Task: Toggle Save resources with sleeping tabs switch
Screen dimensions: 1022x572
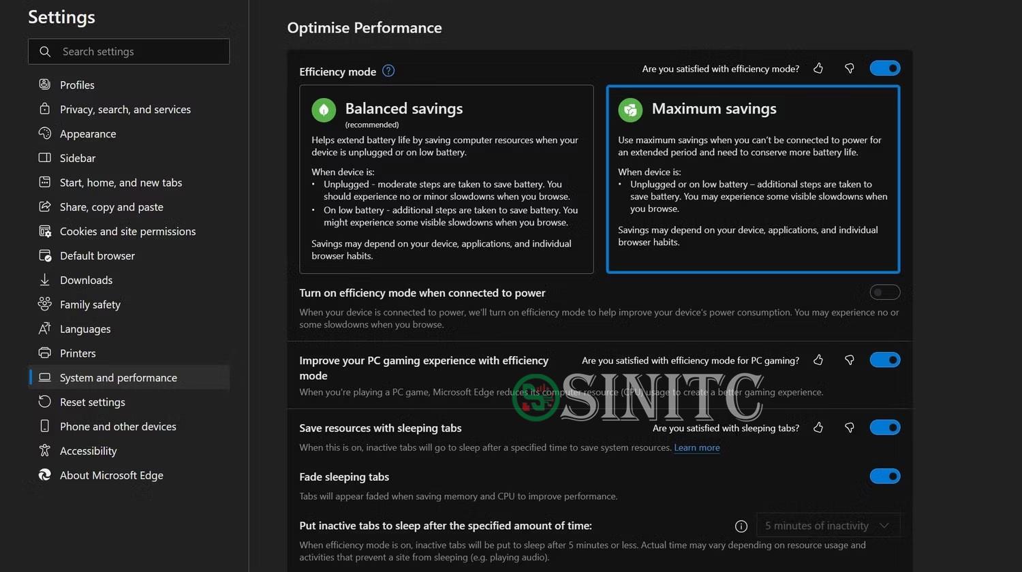Action: coord(885,427)
